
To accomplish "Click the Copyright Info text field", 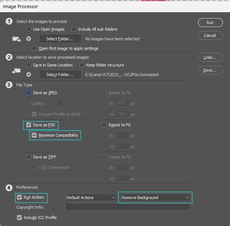I will click(128, 207).
